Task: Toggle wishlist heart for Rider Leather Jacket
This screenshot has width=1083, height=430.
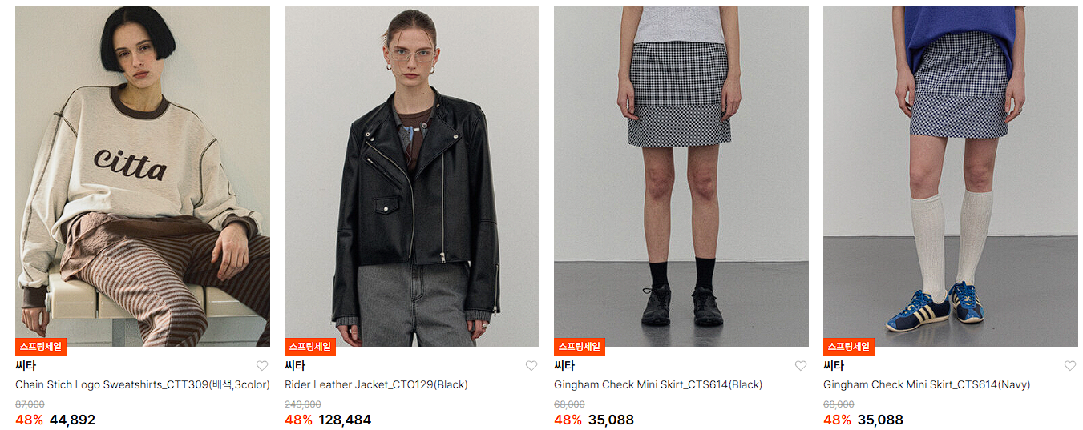Action: pos(531,366)
